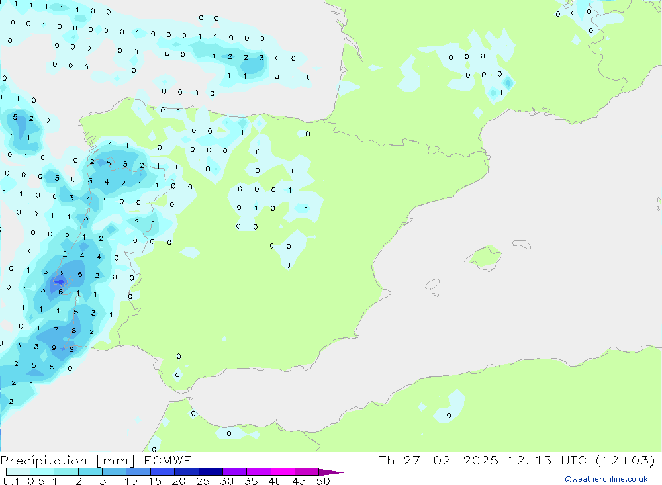Click the purple above-50 legend arrow tip
The height and width of the screenshot is (485, 662).
coord(331,472)
